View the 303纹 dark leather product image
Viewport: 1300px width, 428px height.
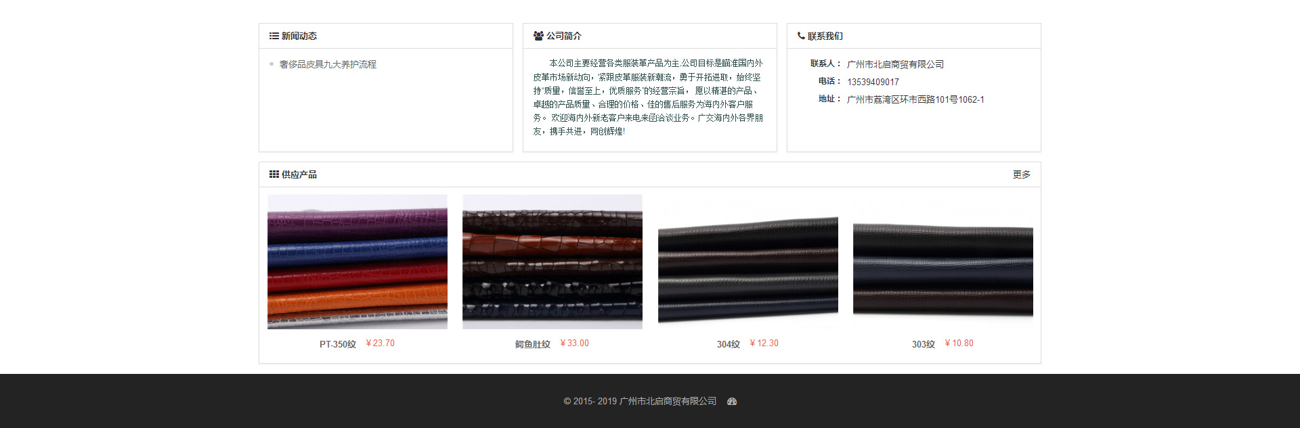[x=942, y=262]
